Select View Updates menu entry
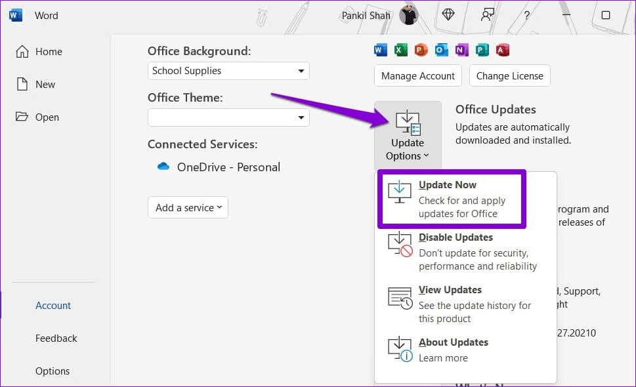Image resolution: width=636 pixels, height=387 pixels. click(465, 304)
